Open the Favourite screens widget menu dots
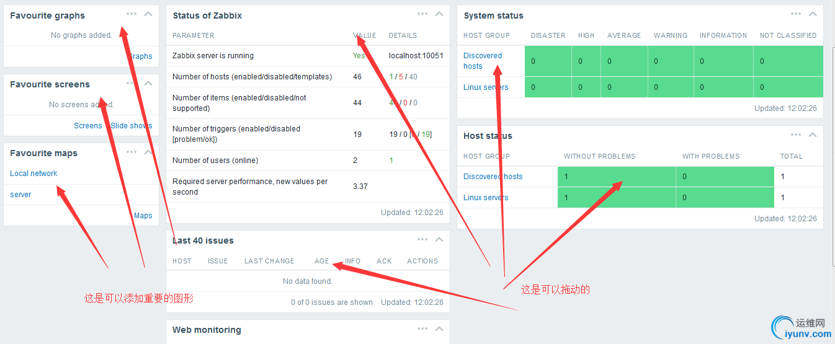This screenshot has height=344, width=835. 132,82
